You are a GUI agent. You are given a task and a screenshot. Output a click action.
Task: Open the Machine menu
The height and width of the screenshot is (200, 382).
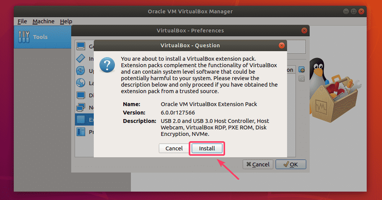(43, 21)
